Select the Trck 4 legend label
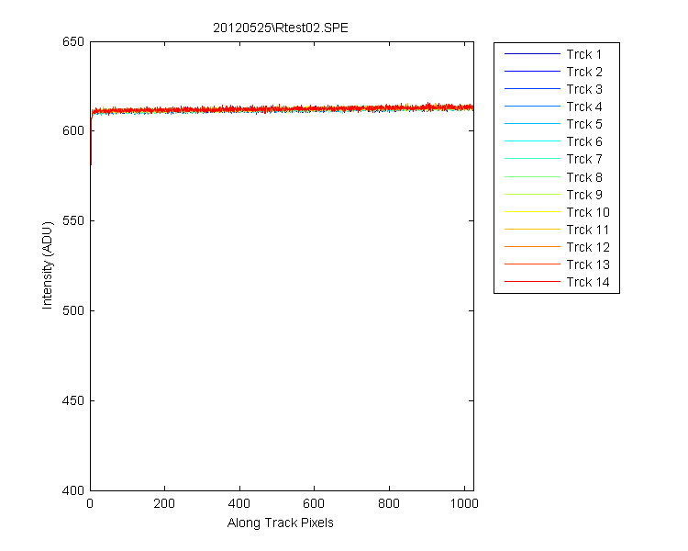Image resolution: width=688 pixels, height=551 pixels. (584, 107)
